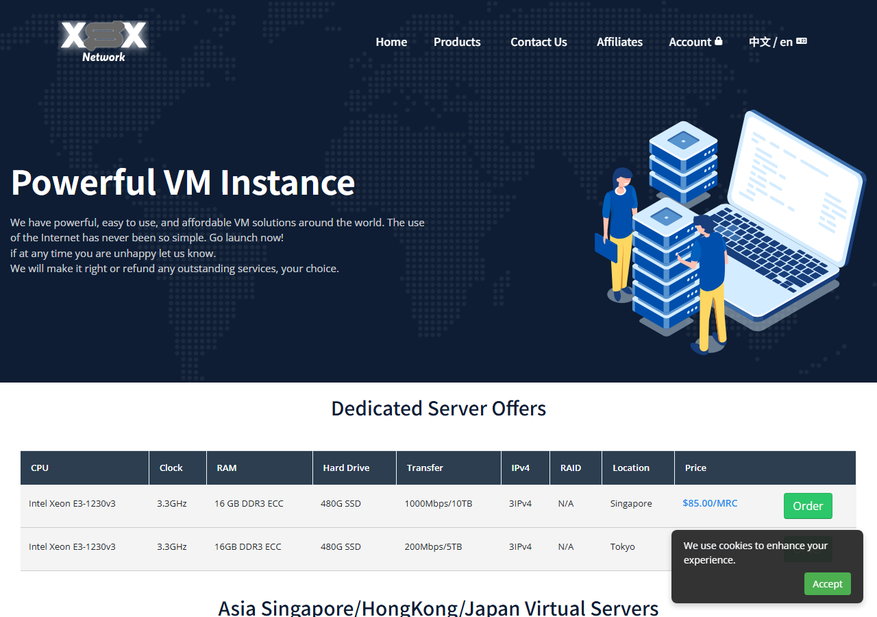This screenshot has height=617, width=877.
Task: Click the 16 GB DDR3 ECC cell in Singapore row
Action: [x=249, y=504]
